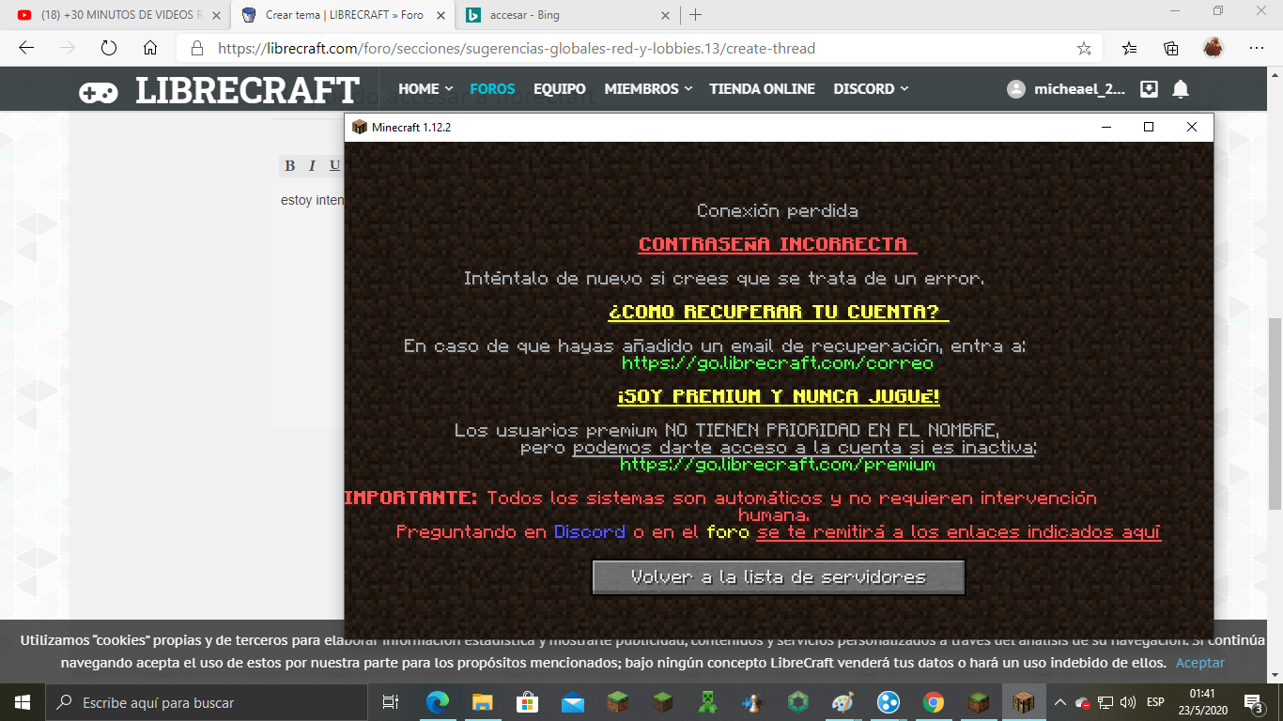Click the browser back arrow
1283x721 pixels.
pyautogui.click(x=26, y=48)
